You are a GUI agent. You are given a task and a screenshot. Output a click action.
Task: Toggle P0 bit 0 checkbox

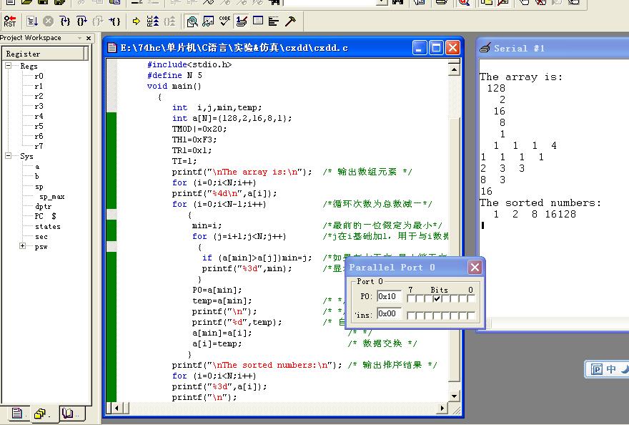471,298
